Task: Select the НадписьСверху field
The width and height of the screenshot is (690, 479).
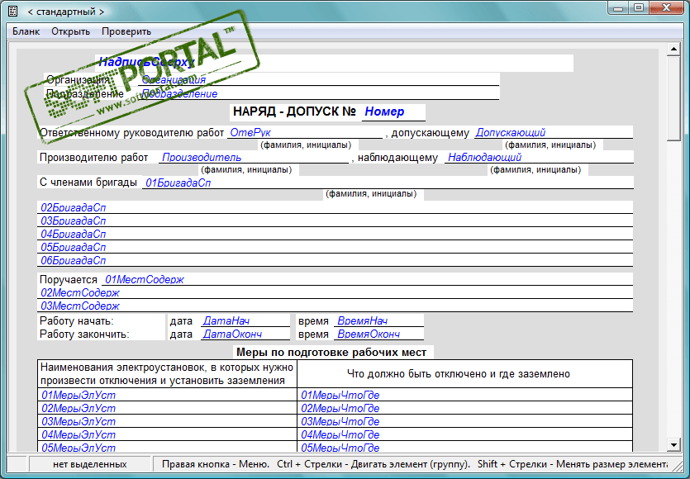Action: (334, 63)
